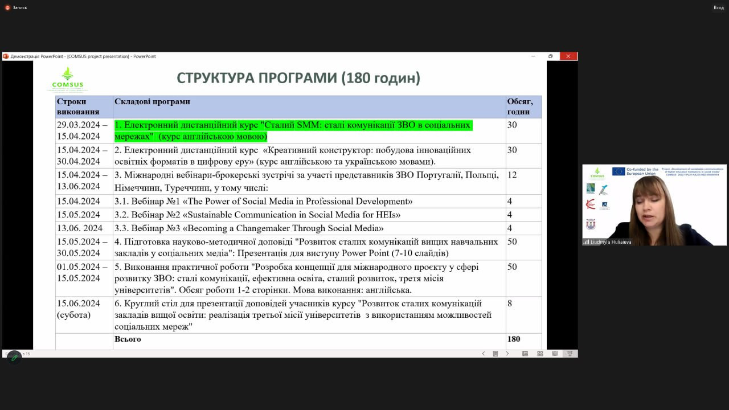Click the green pen annotation button
Image resolution: width=729 pixels, height=410 pixels.
click(x=14, y=357)
